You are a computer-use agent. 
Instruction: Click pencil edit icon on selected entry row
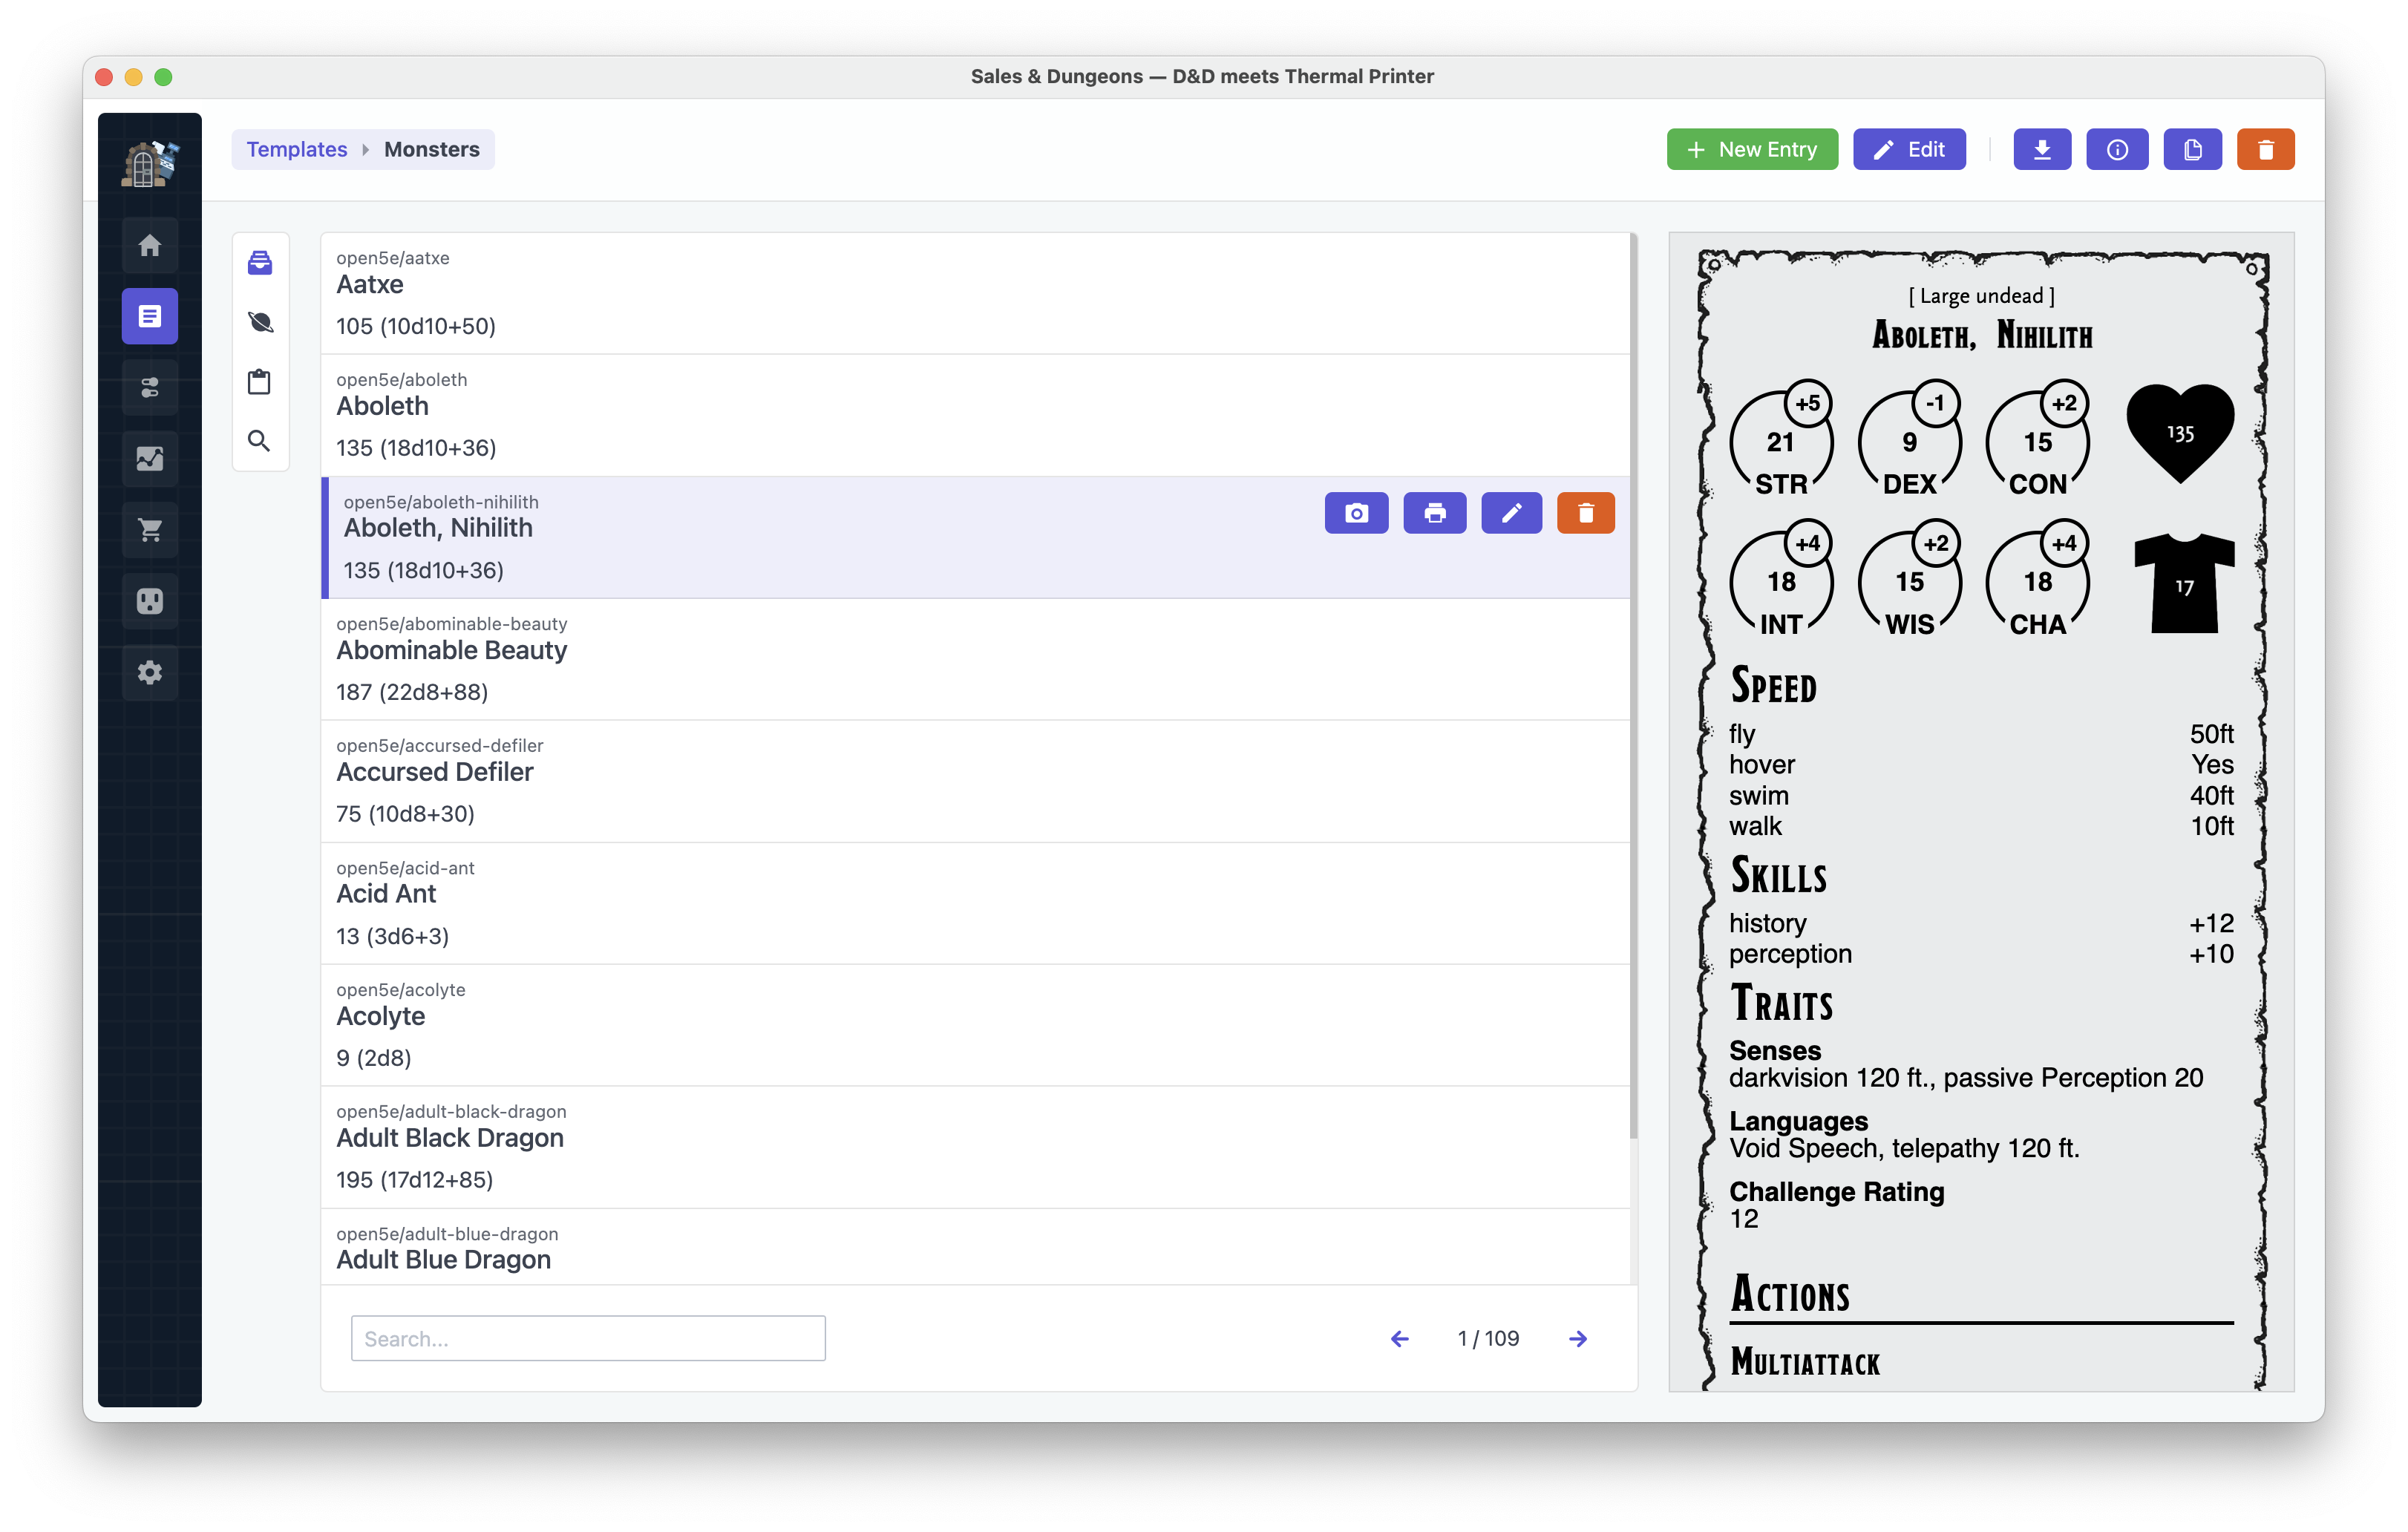[x=1511, y=513]
